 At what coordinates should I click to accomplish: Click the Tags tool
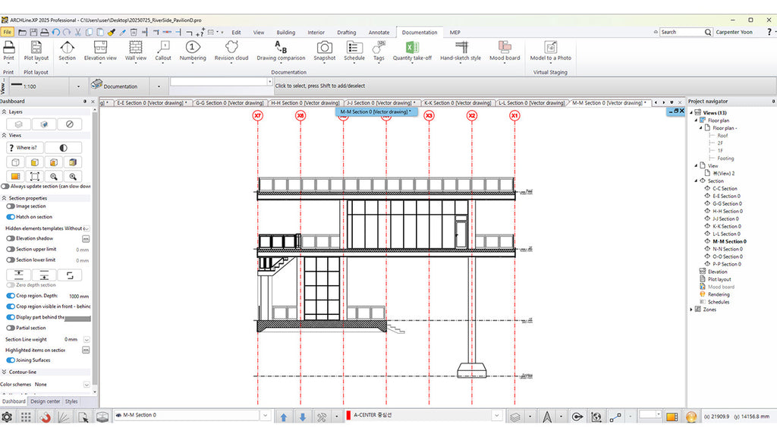tap(379, 51)
